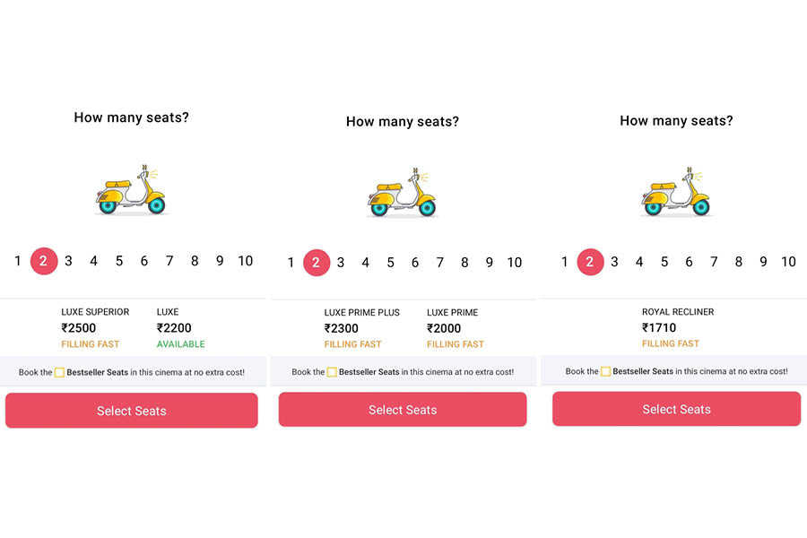The height and width of the screenshot is (538, 807).
Task: Click Bestseller Seats yellow square in left panel
Action: (x=59, y=372)
